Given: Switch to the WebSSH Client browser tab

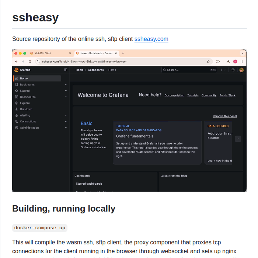Looking at the screenshot, I should (50, 53).
